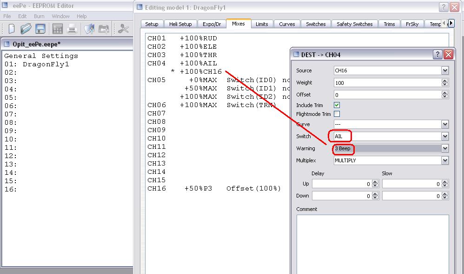Click the Print toolbar icon
This screenshot has height=274, width=464.
[x=72, y=29]
